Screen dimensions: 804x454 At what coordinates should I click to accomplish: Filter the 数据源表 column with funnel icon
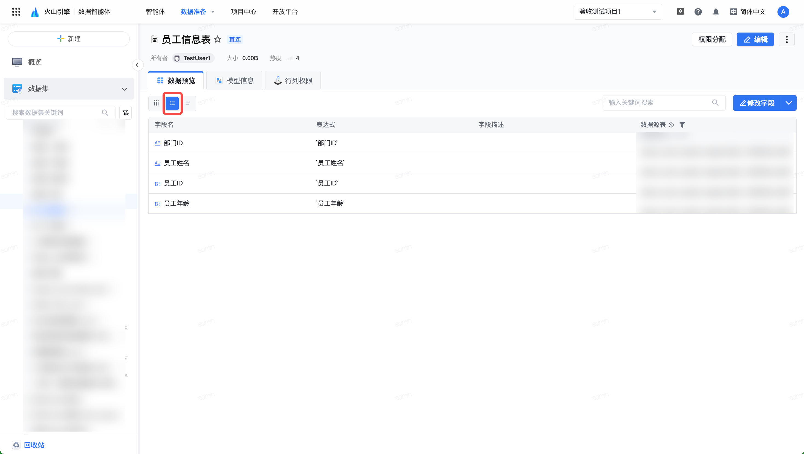[x=682, y=125]
